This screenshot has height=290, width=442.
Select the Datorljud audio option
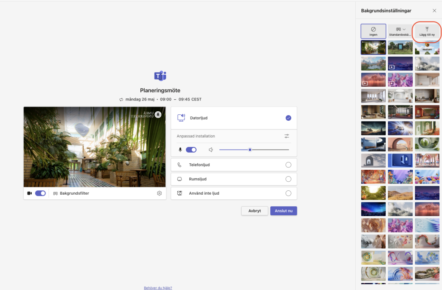234,118
